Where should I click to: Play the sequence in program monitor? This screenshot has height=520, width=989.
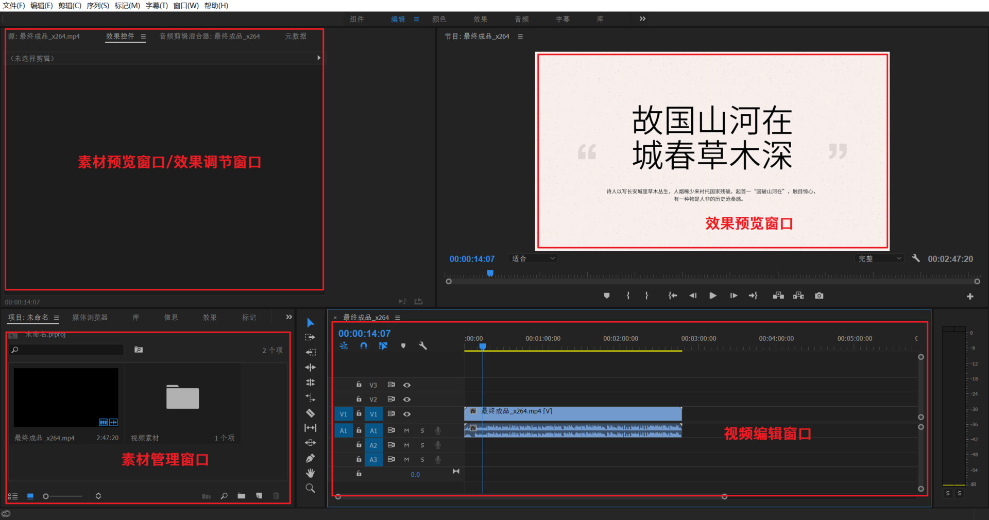click(713, 296)
